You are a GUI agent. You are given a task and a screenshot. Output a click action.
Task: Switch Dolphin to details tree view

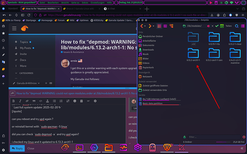tap(171, 26)
